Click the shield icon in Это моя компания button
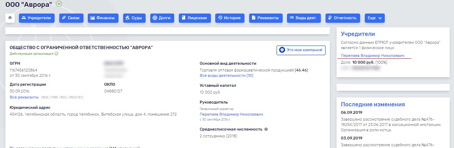This screenshot has height=148, width=454. (x=282, y=50)
